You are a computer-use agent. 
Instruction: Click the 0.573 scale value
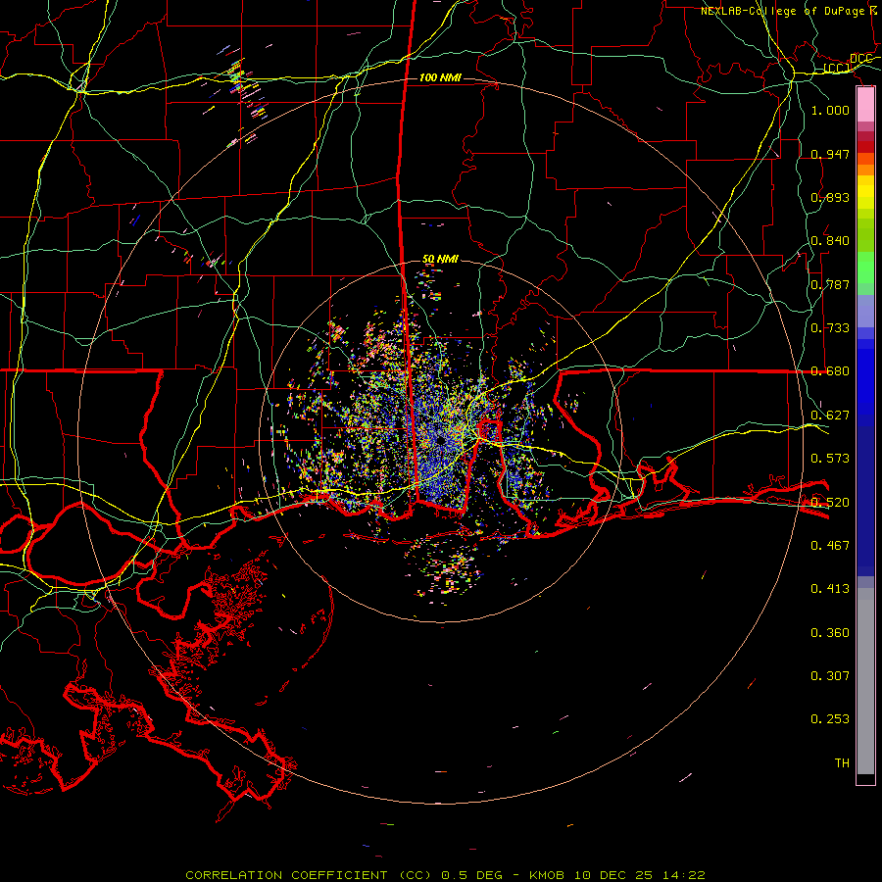830,459
